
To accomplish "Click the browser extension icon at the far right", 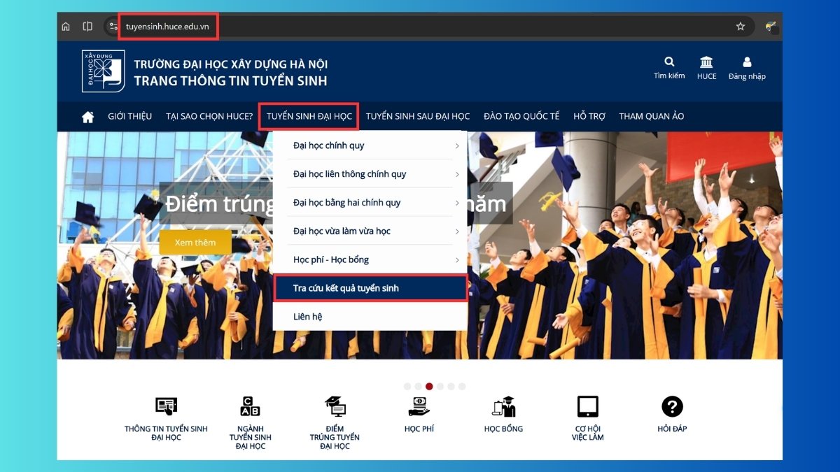I will 771,27.
